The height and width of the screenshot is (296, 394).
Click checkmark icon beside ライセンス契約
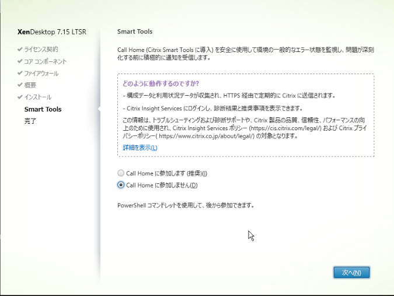[x=20, y=49]
